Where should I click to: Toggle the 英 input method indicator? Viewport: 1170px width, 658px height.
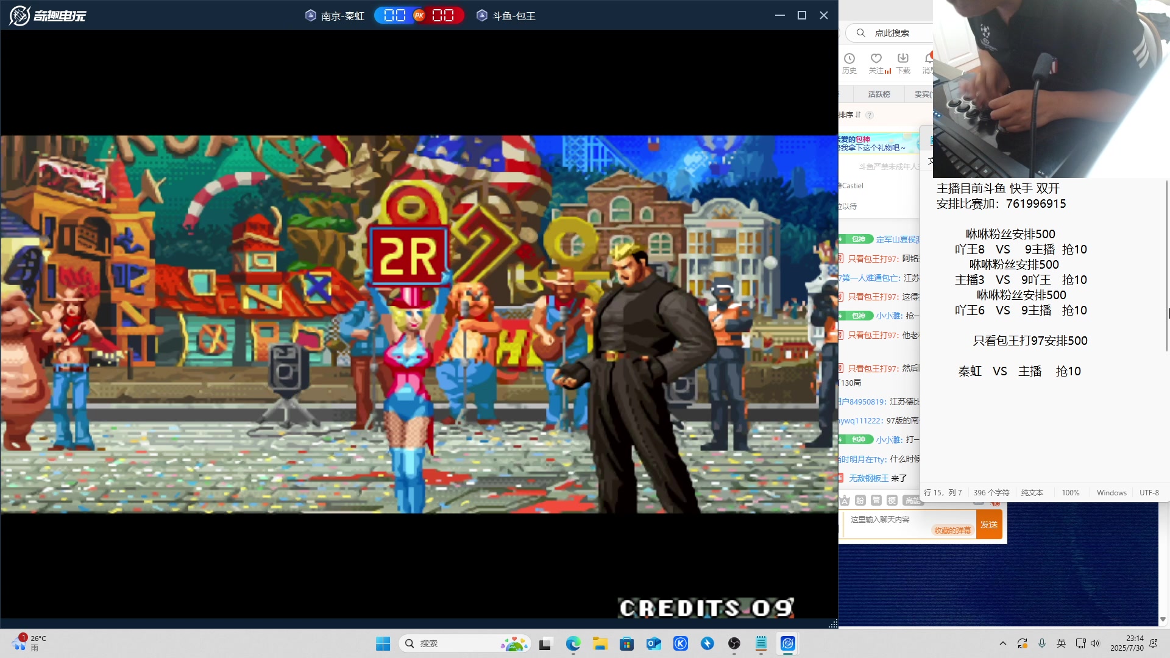tap(1062, 643)
